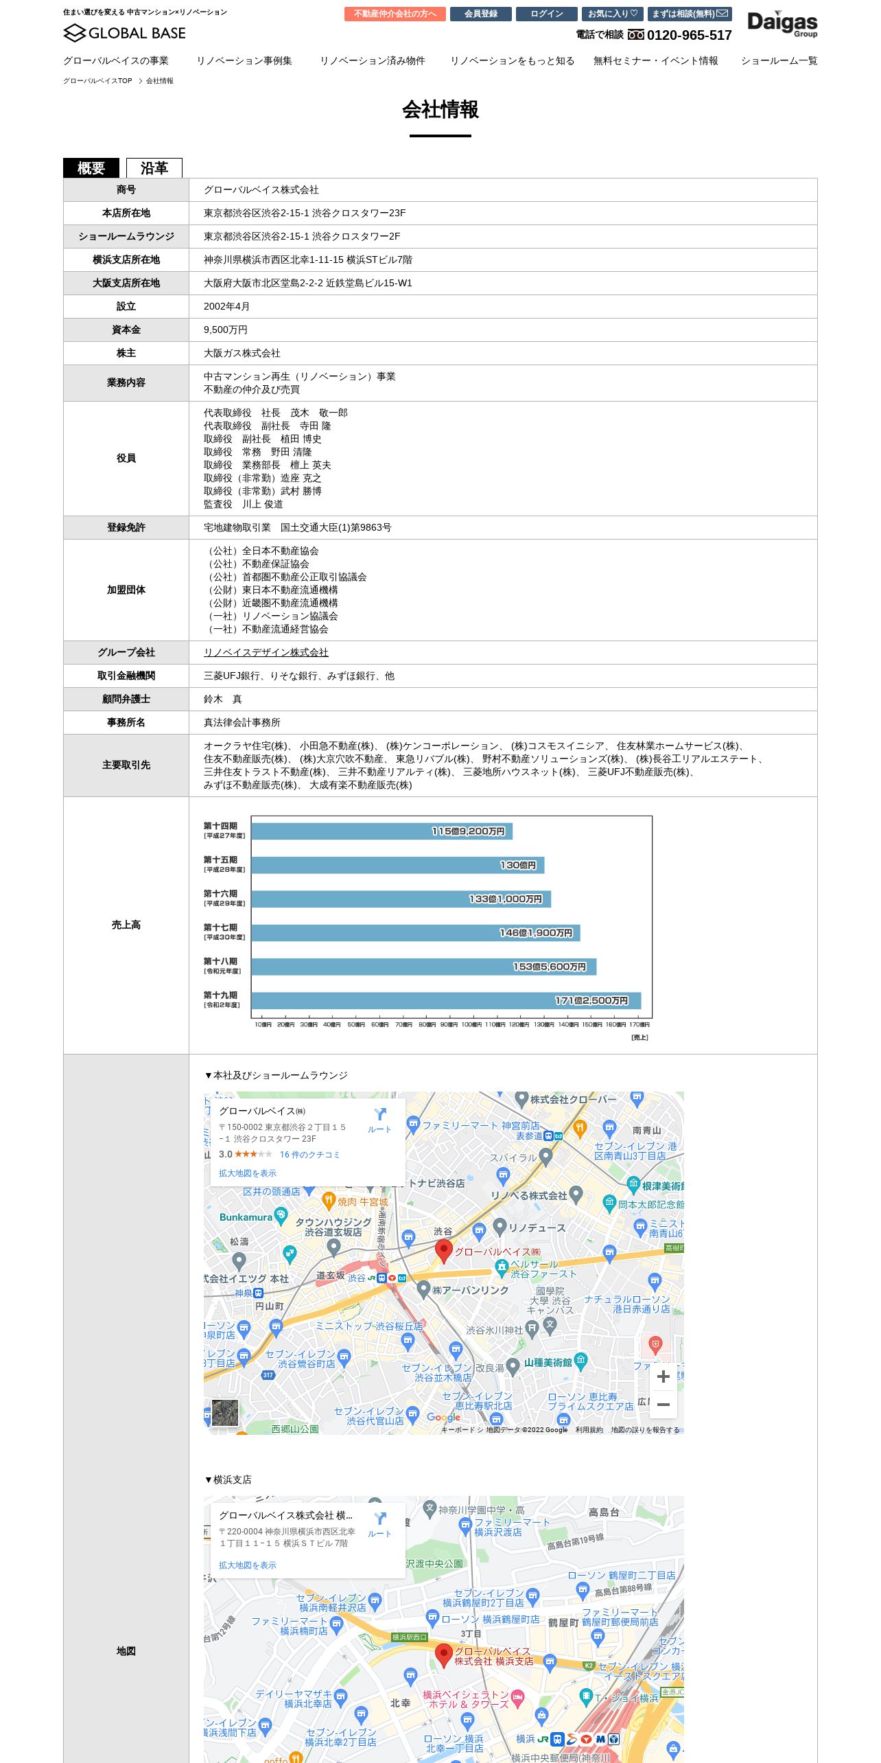Click グローバルベイスTOP breadcrumb link
881x1763 pixels.
point(97,81)
